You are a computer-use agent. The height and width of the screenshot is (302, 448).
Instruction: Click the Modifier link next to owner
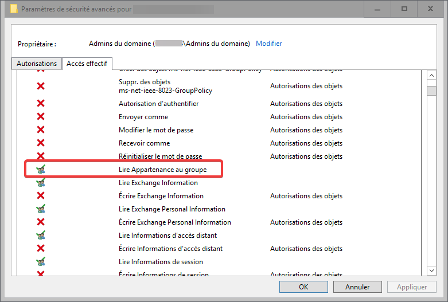[268, 44]
